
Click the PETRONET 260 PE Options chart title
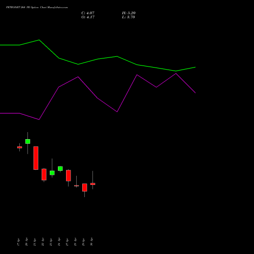pos(37,7)
